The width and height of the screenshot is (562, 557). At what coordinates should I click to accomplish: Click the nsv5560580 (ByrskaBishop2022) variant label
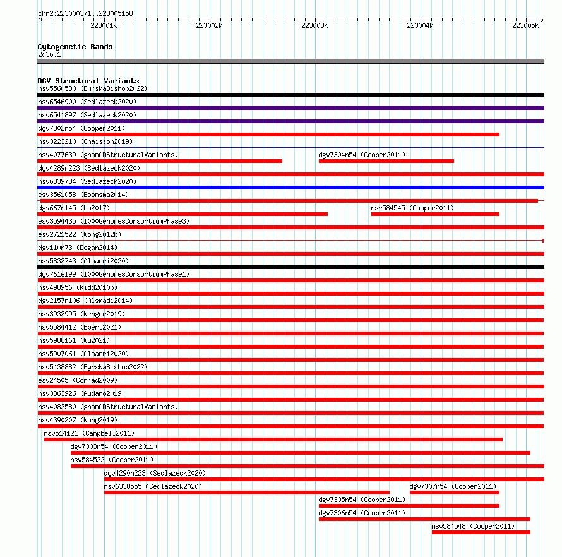[x=93, y=88]
